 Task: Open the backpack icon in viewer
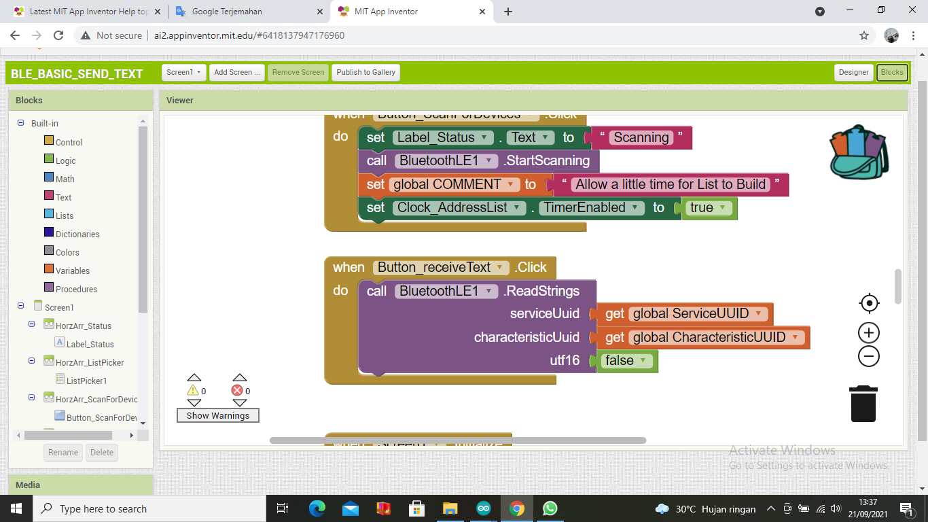[x=858, y=152]
